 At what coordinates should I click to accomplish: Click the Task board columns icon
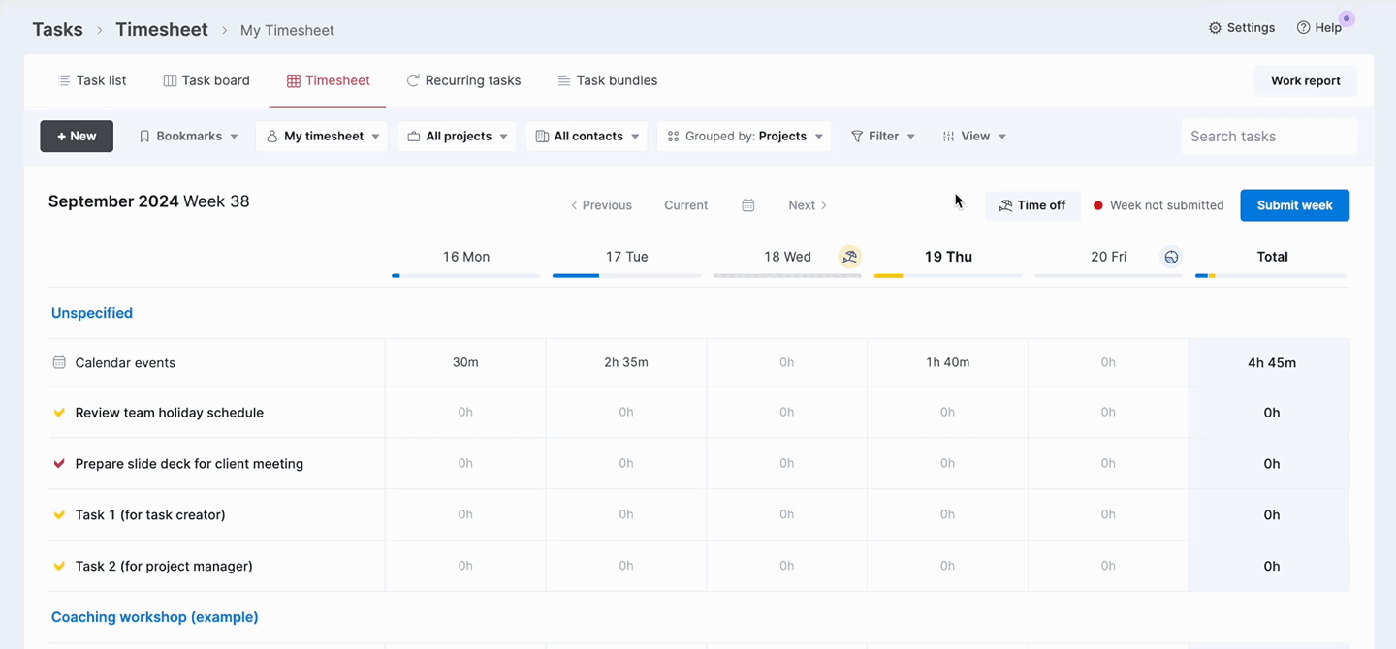coord(170,80)
